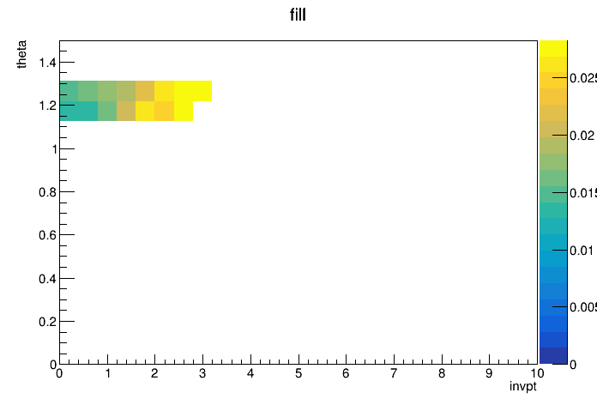Click the x-axis label "10"
597x405 pixels.
536,373
